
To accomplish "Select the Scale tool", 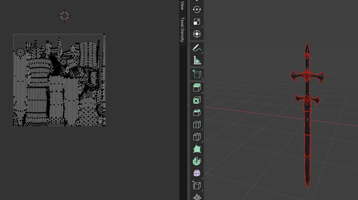I will point(197,22).
